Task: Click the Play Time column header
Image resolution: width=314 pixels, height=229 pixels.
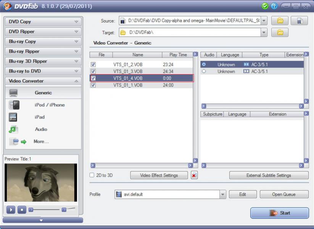Action: 178,55
